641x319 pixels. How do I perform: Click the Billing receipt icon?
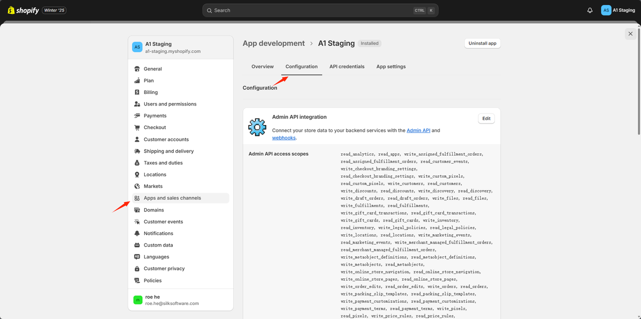click(x=137, y=92)
